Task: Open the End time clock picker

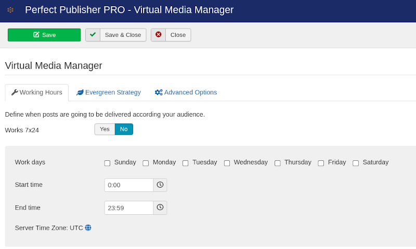Action: 160,208
